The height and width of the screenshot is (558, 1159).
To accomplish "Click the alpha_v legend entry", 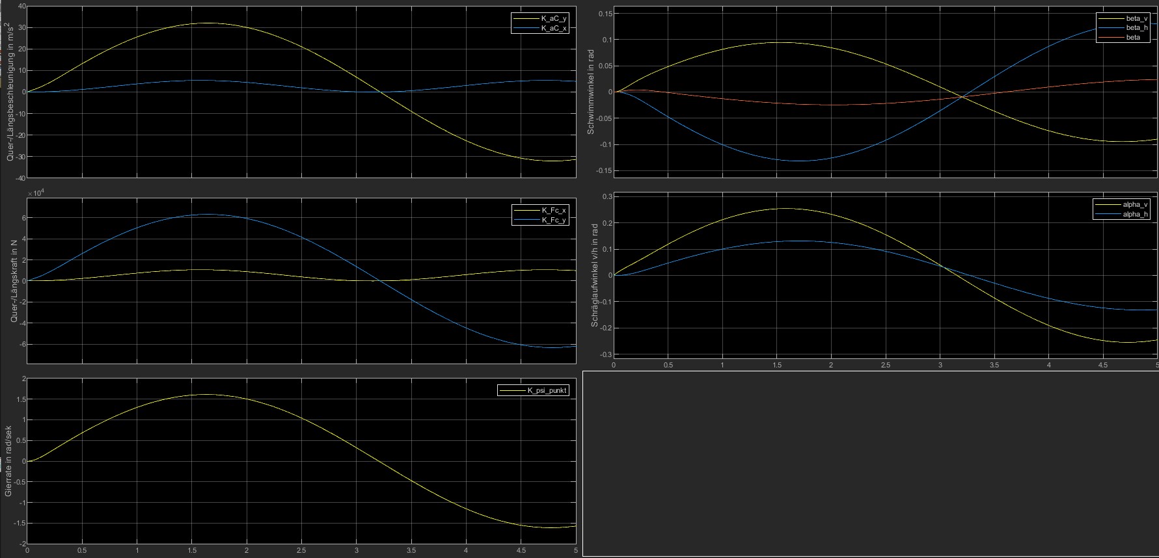I will click(1135, 204).
